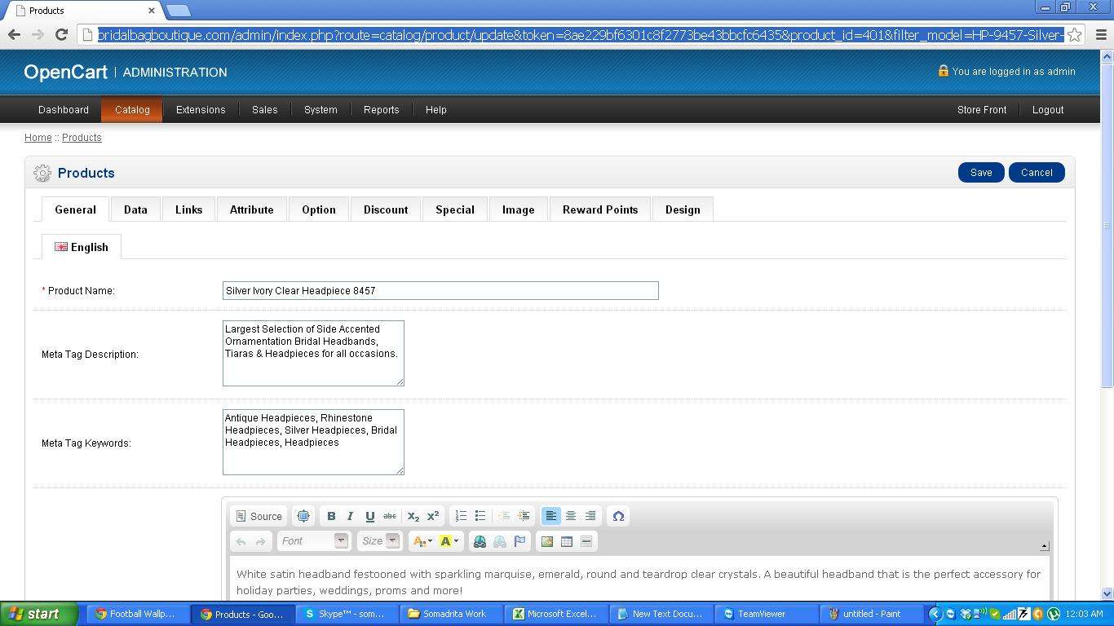Toggle italic formatting in the editor
The image size is (1114, 626).
point(351,516)
